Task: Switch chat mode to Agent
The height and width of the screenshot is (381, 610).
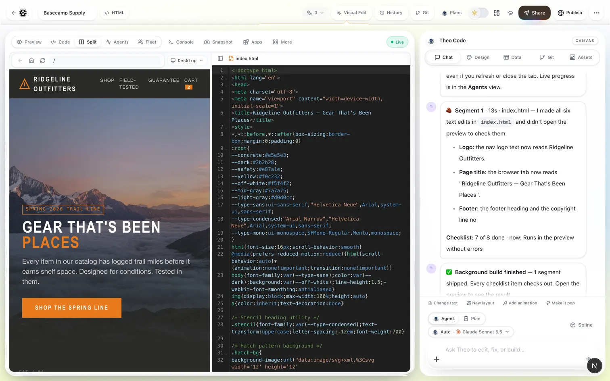Action: click(444, 319)
